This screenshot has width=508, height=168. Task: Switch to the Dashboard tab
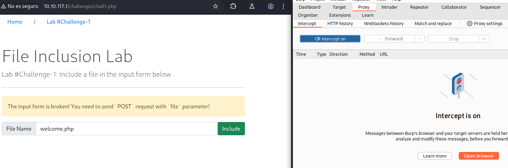310,7
